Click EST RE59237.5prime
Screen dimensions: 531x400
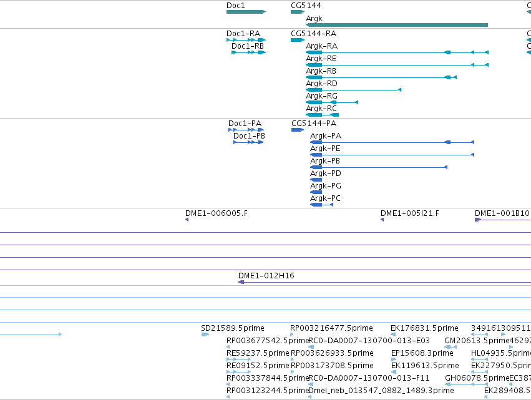click(239, 359)
